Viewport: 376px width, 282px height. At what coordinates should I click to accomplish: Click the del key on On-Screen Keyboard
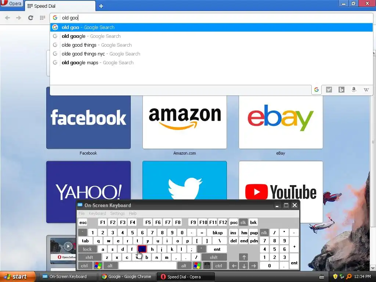233,241
